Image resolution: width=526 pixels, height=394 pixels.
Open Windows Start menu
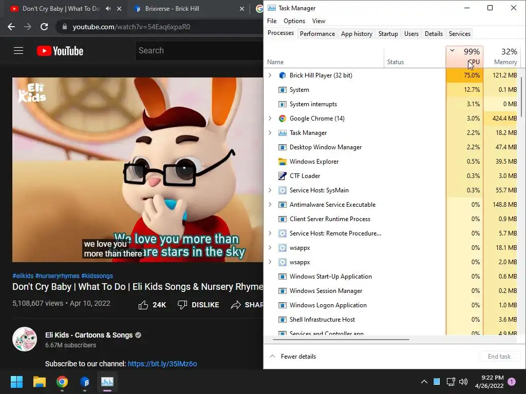[x=16, y=382]
